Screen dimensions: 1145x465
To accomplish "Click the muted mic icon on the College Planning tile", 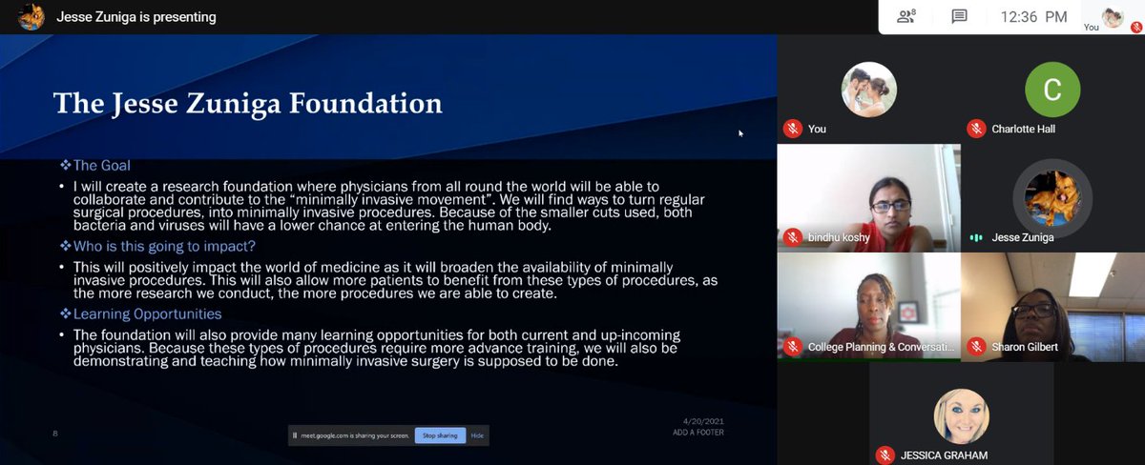I will (x=792, y=347).
